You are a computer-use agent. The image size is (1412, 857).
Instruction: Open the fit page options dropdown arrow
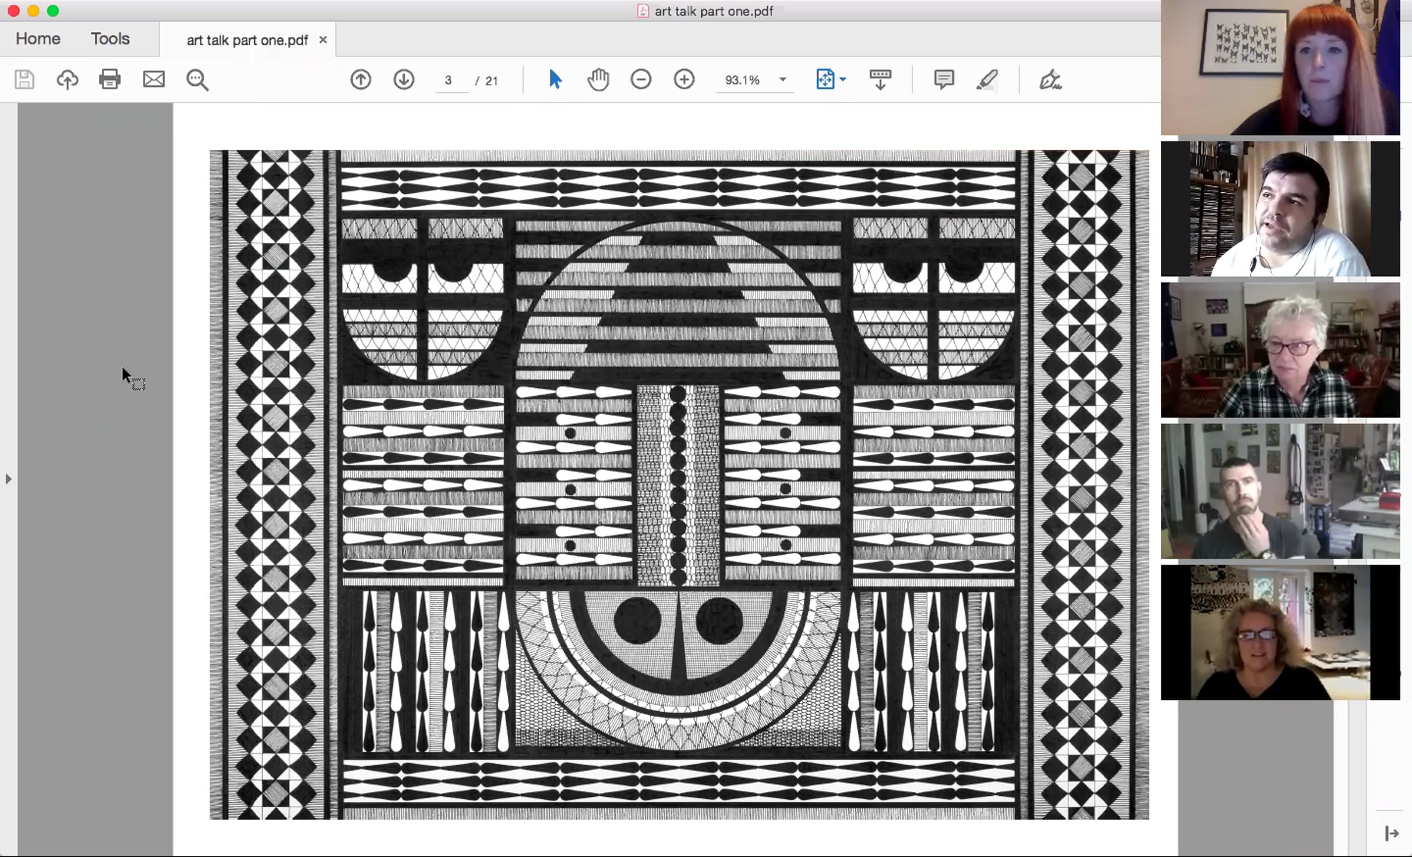[843, 79]
